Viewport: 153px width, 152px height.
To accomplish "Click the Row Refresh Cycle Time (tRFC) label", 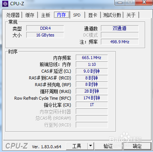I will (x=43, y=98).
